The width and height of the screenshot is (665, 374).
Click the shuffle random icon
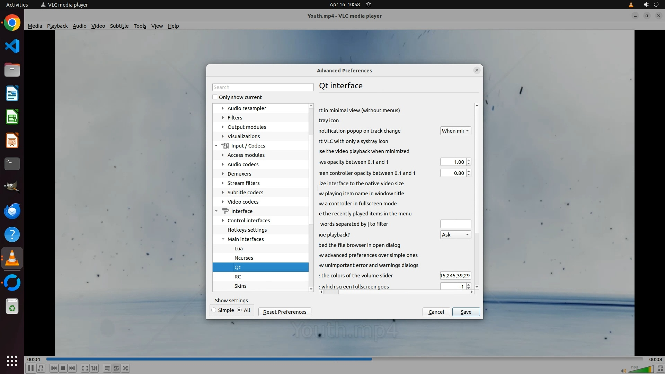(x=125, y=368)
